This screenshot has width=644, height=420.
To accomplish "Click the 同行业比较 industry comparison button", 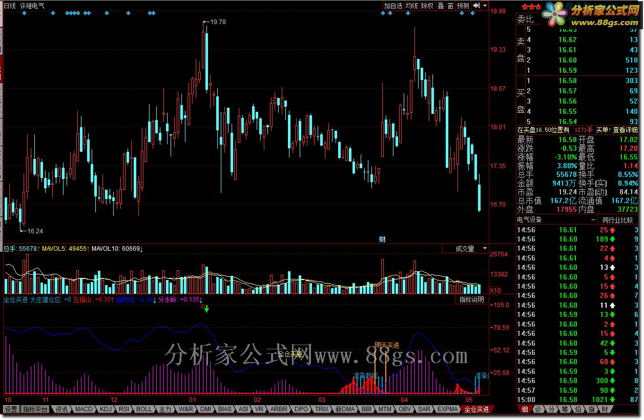I will pos(617,220).
